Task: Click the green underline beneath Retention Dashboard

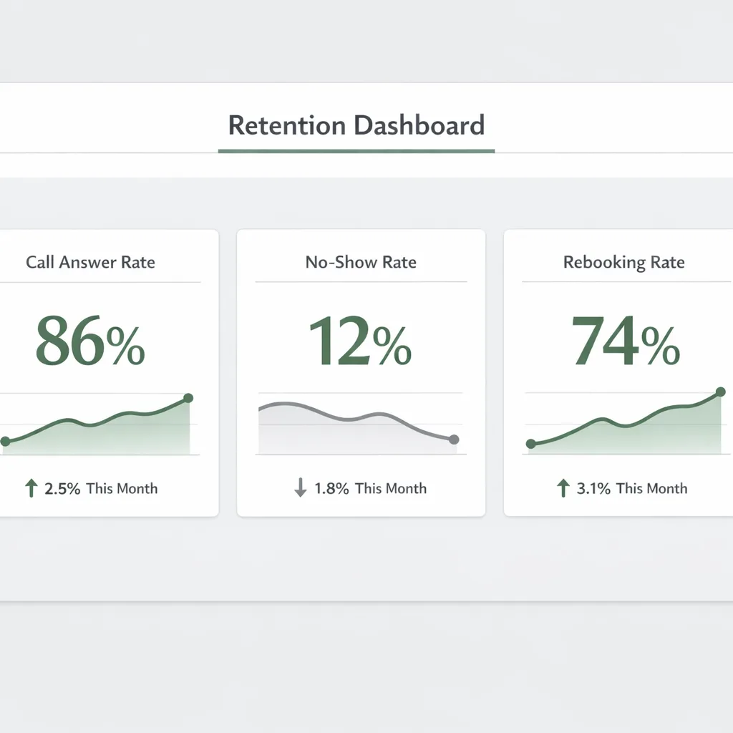Action: [356, 151]
